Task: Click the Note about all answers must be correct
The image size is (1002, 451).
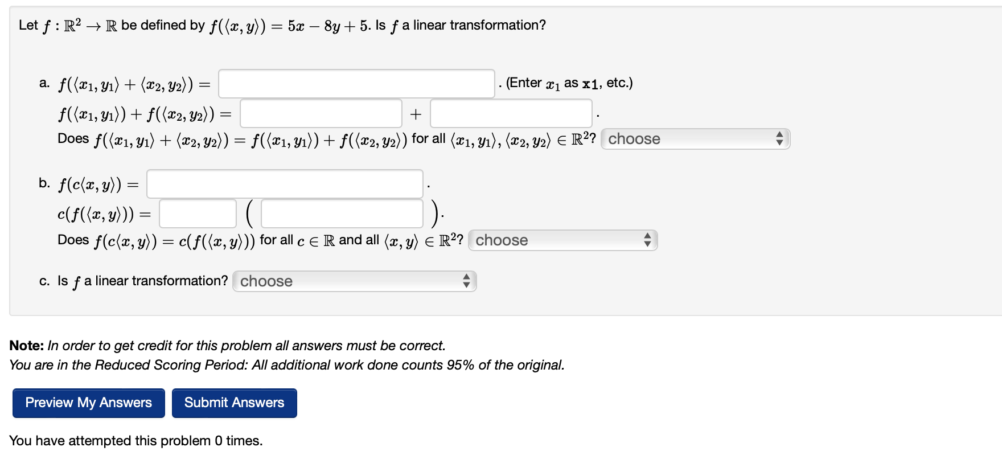Action: tap(228, 345)
